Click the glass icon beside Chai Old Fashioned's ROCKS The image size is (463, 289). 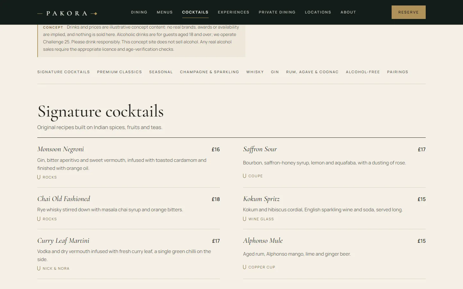pos(39,219)
